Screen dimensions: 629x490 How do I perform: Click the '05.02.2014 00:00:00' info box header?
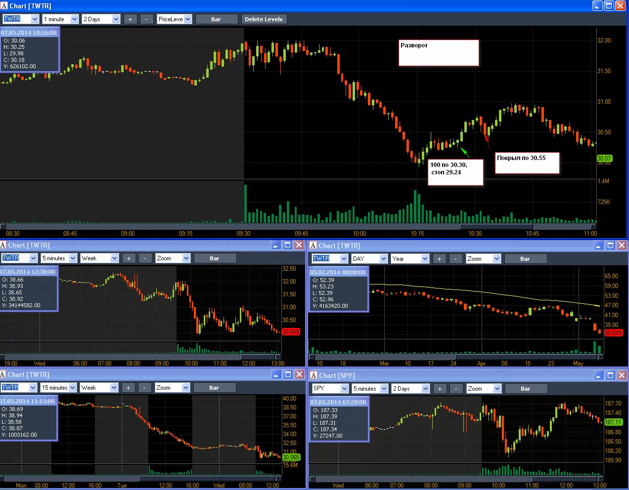click(x=338, y=272)
